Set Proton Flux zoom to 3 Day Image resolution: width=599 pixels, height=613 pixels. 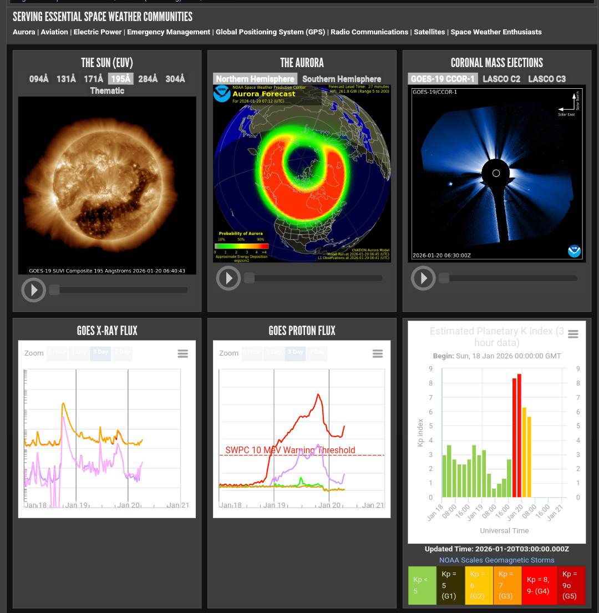coord(296,353)
